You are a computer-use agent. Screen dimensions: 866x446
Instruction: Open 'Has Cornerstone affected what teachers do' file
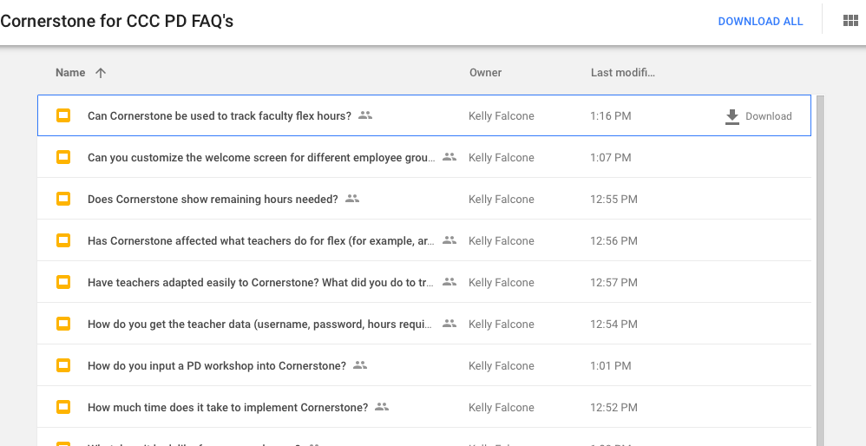pyautogui.click(x=261, y=240)
